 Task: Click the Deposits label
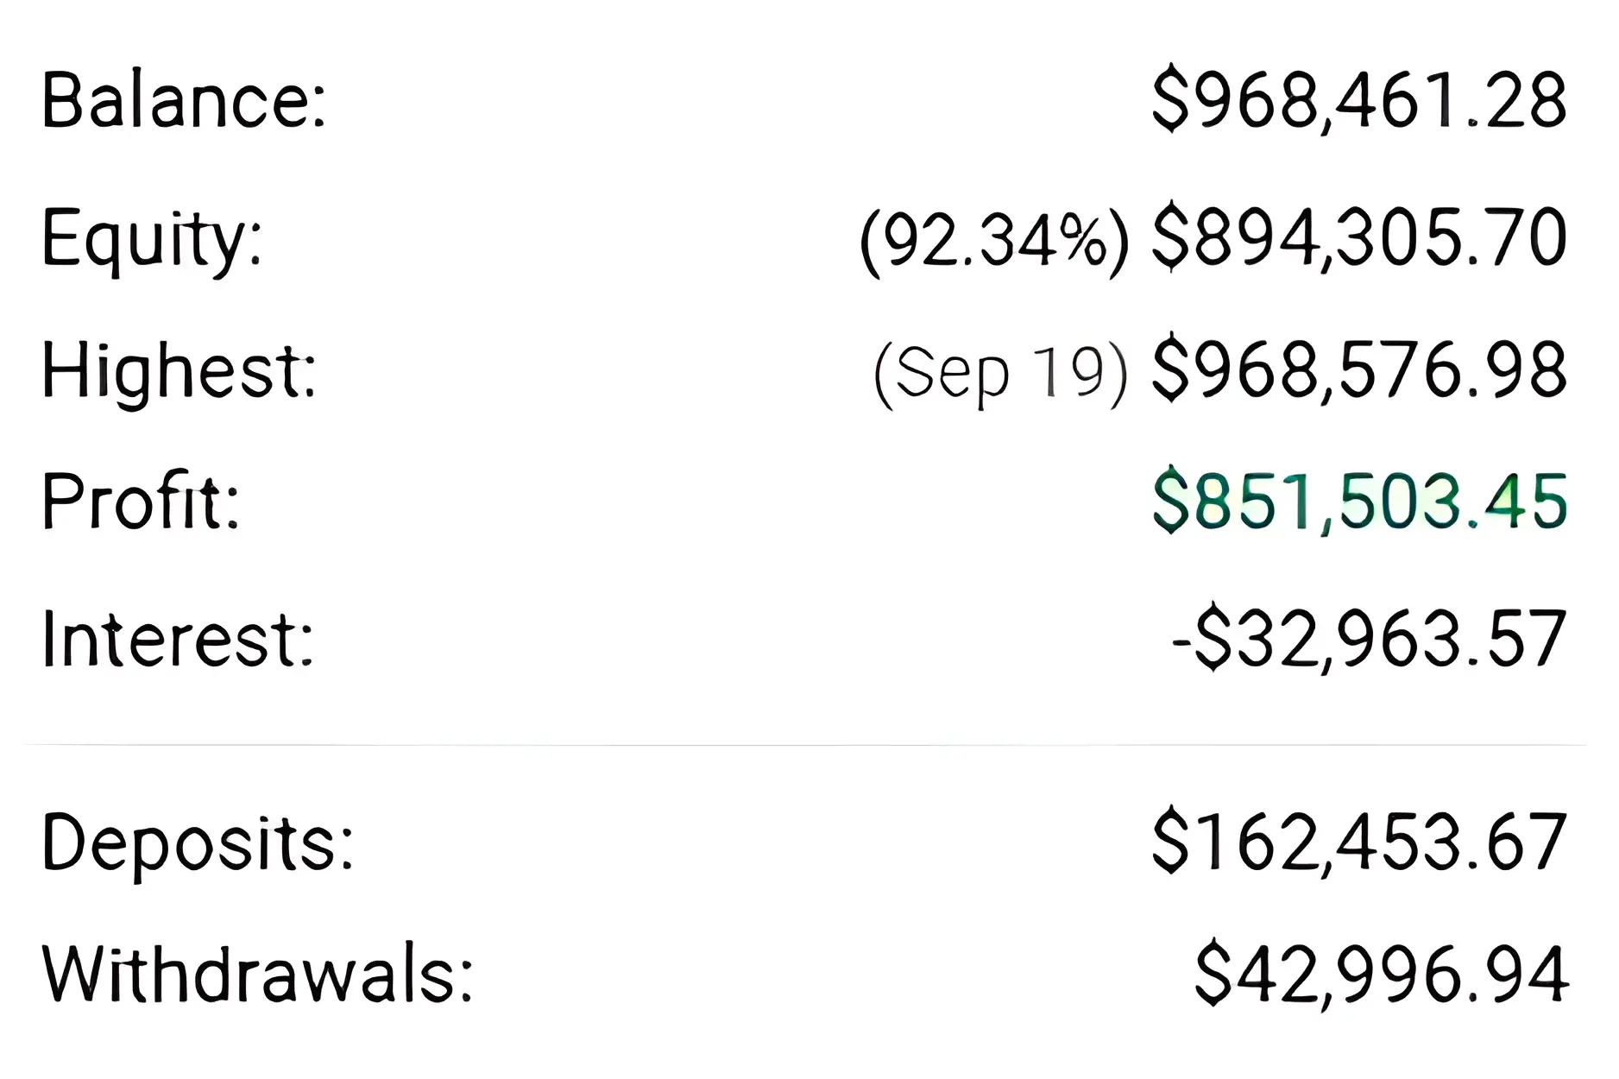[198, 842]
